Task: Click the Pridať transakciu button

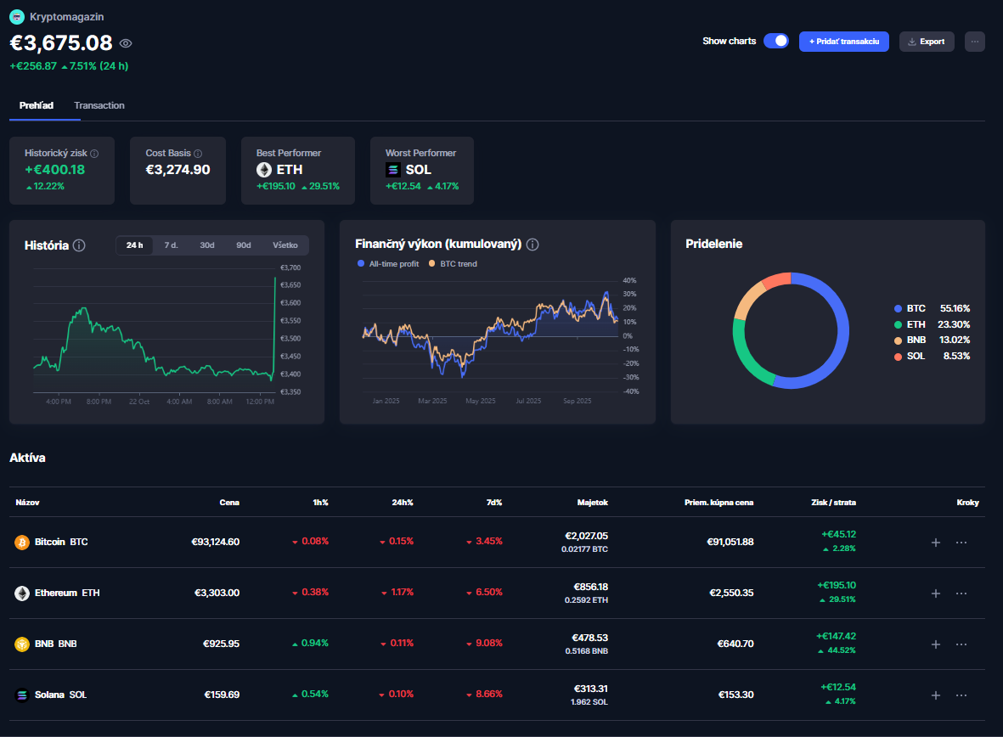Action: tap(843, 41)
